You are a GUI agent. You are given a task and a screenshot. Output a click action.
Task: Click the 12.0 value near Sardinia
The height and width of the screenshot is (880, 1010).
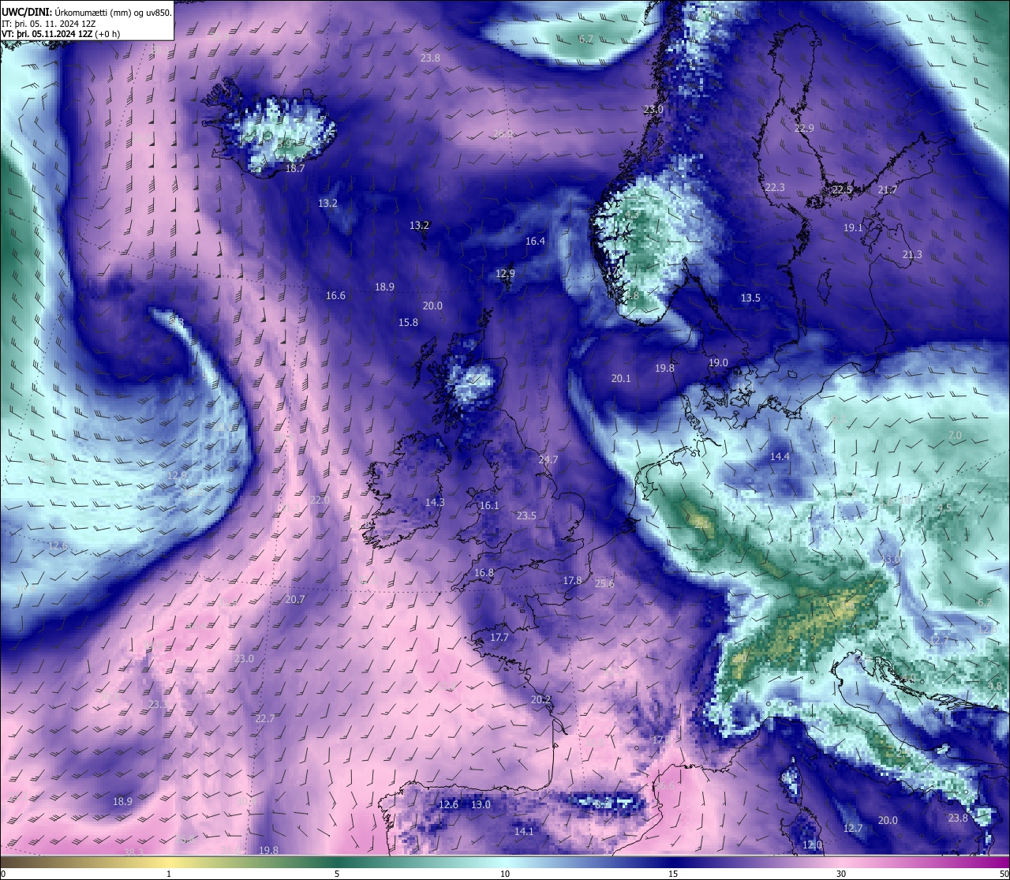pyautogui.click(x=812, y=844)
